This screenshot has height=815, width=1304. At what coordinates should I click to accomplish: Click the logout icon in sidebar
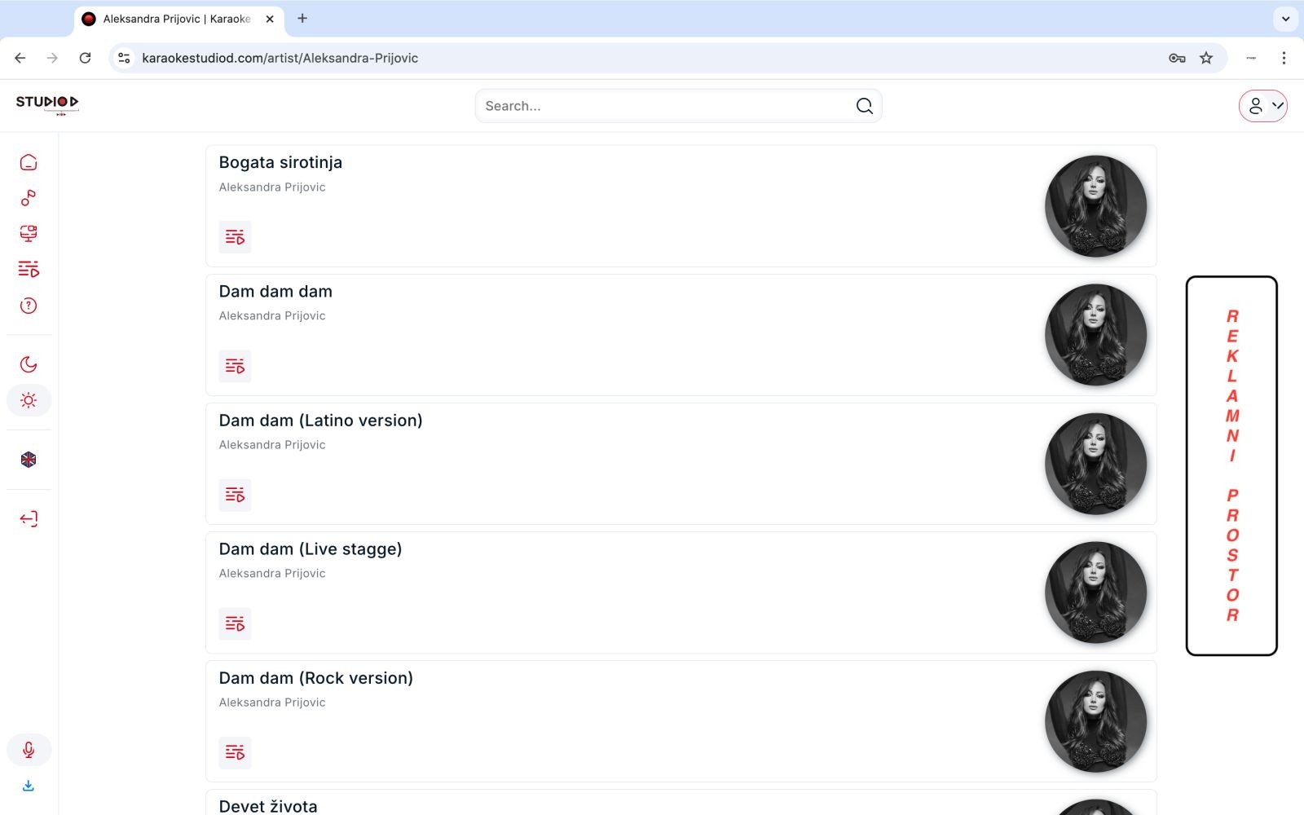(29, 519)
